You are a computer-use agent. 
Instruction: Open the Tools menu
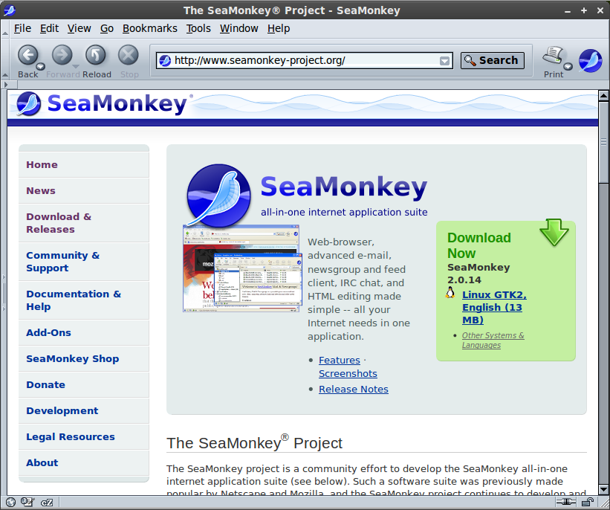pos(198,28)
